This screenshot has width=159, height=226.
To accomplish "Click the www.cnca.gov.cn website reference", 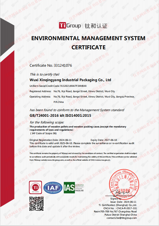I will click(103, 160).
